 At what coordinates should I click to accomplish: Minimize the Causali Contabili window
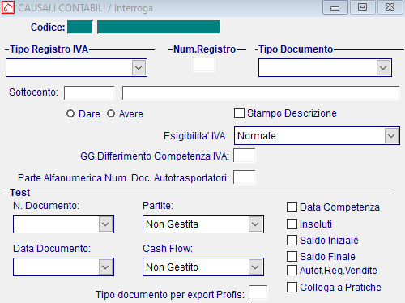coord(335,7)
